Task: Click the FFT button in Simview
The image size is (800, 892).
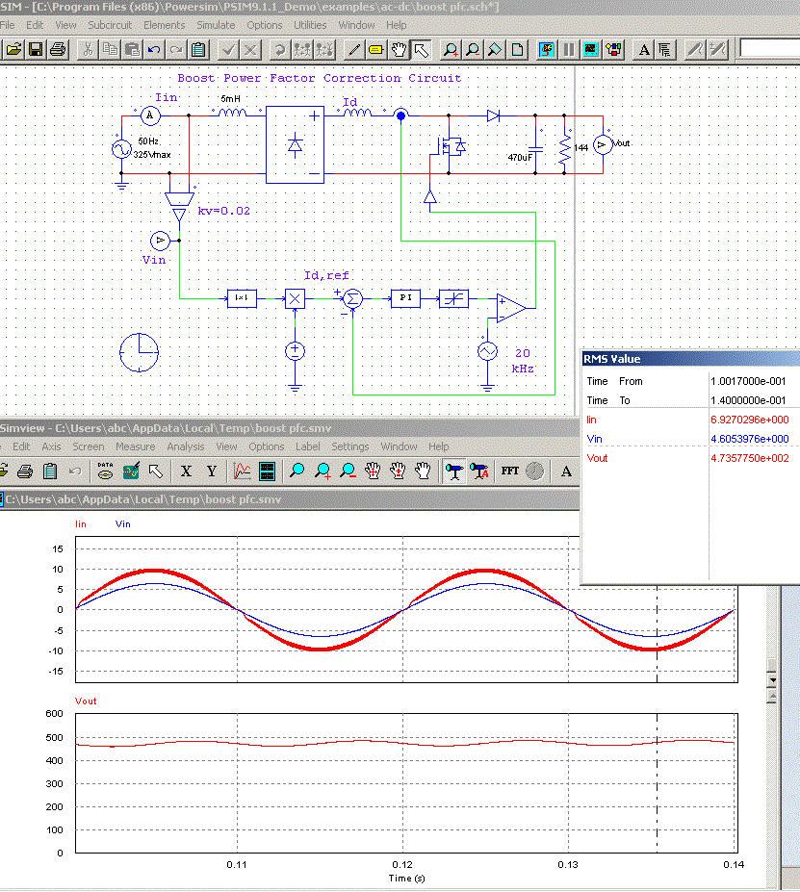Action: (510, 471)
